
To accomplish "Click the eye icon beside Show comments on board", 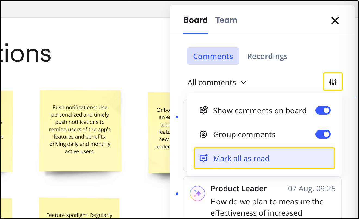I will (203, 110).
